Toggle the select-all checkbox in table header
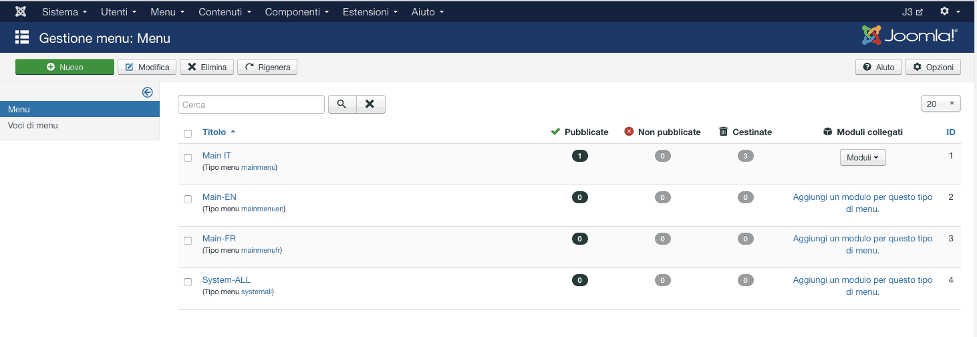 tap(188, 134)
